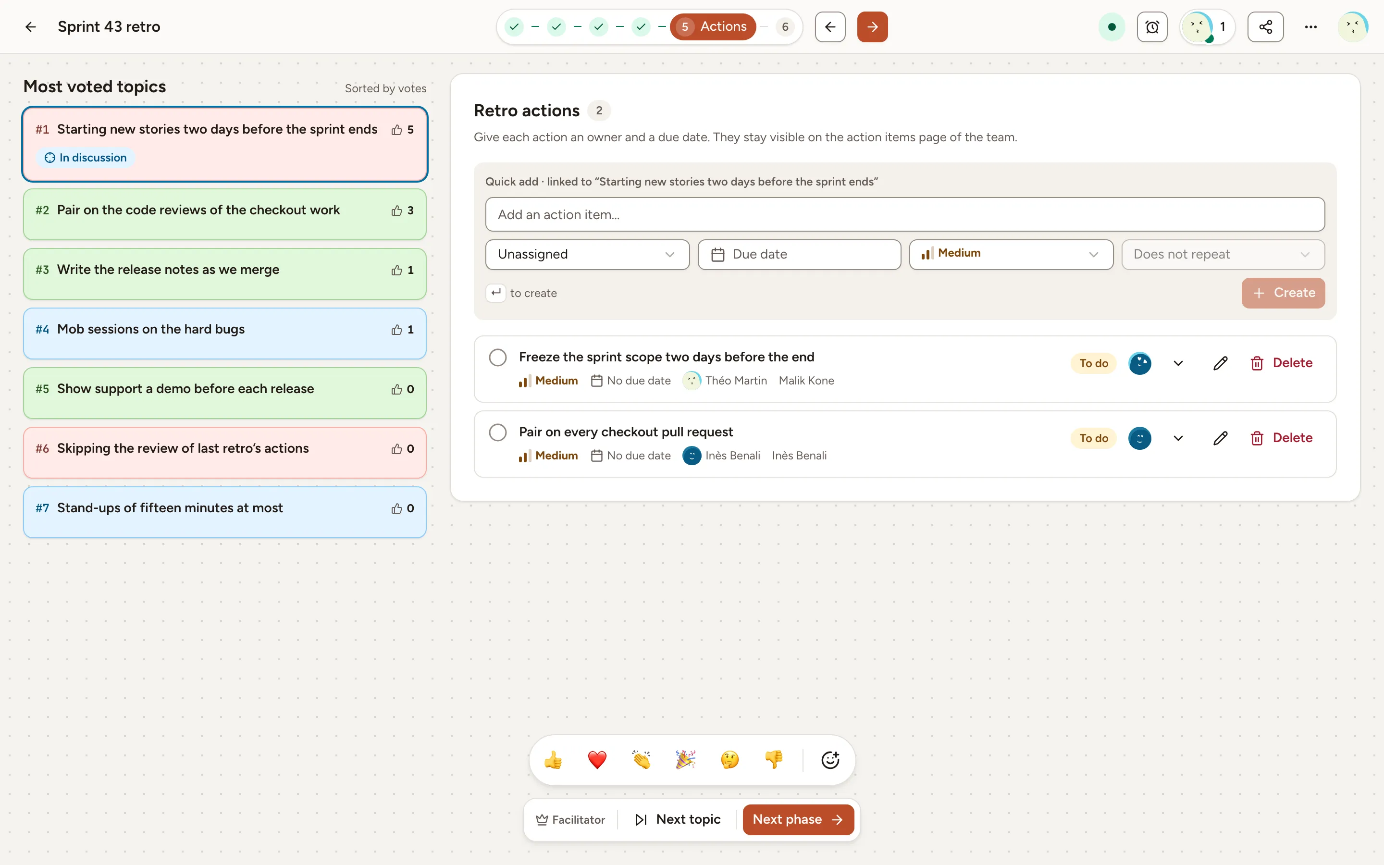The width and height of the screenshot is (1384, 865).
Task: Mark Pair on every checkout pull request done
Action: click(497, 432)
